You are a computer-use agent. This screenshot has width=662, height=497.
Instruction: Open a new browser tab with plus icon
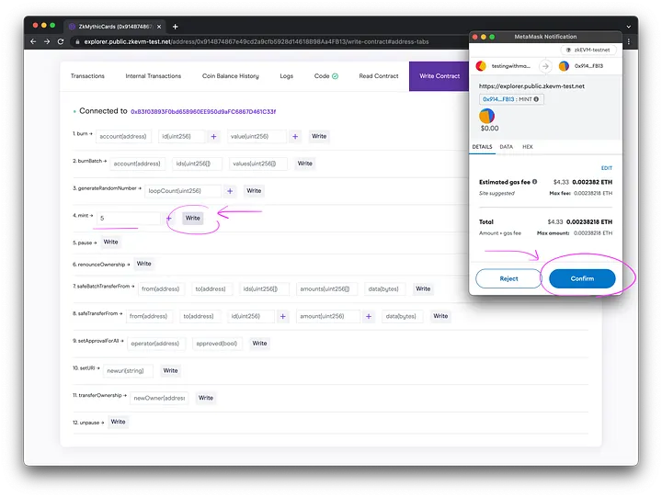pos(176,27)
